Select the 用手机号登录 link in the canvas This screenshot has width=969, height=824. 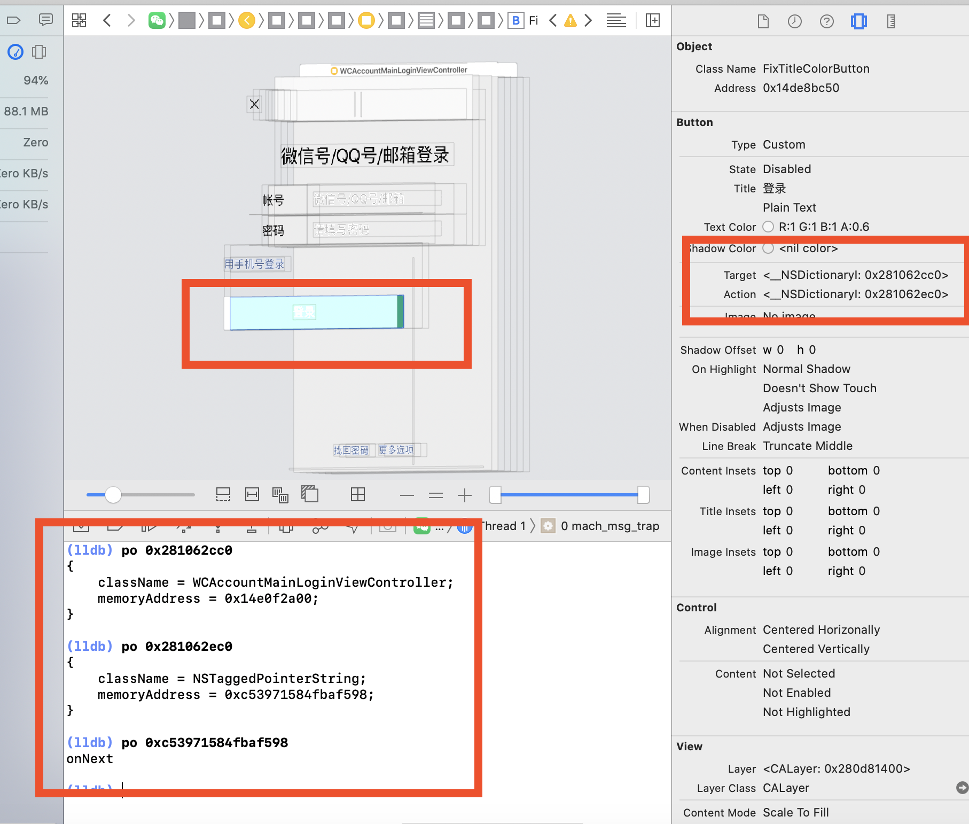pyautogui.click(x=254, y=264)
